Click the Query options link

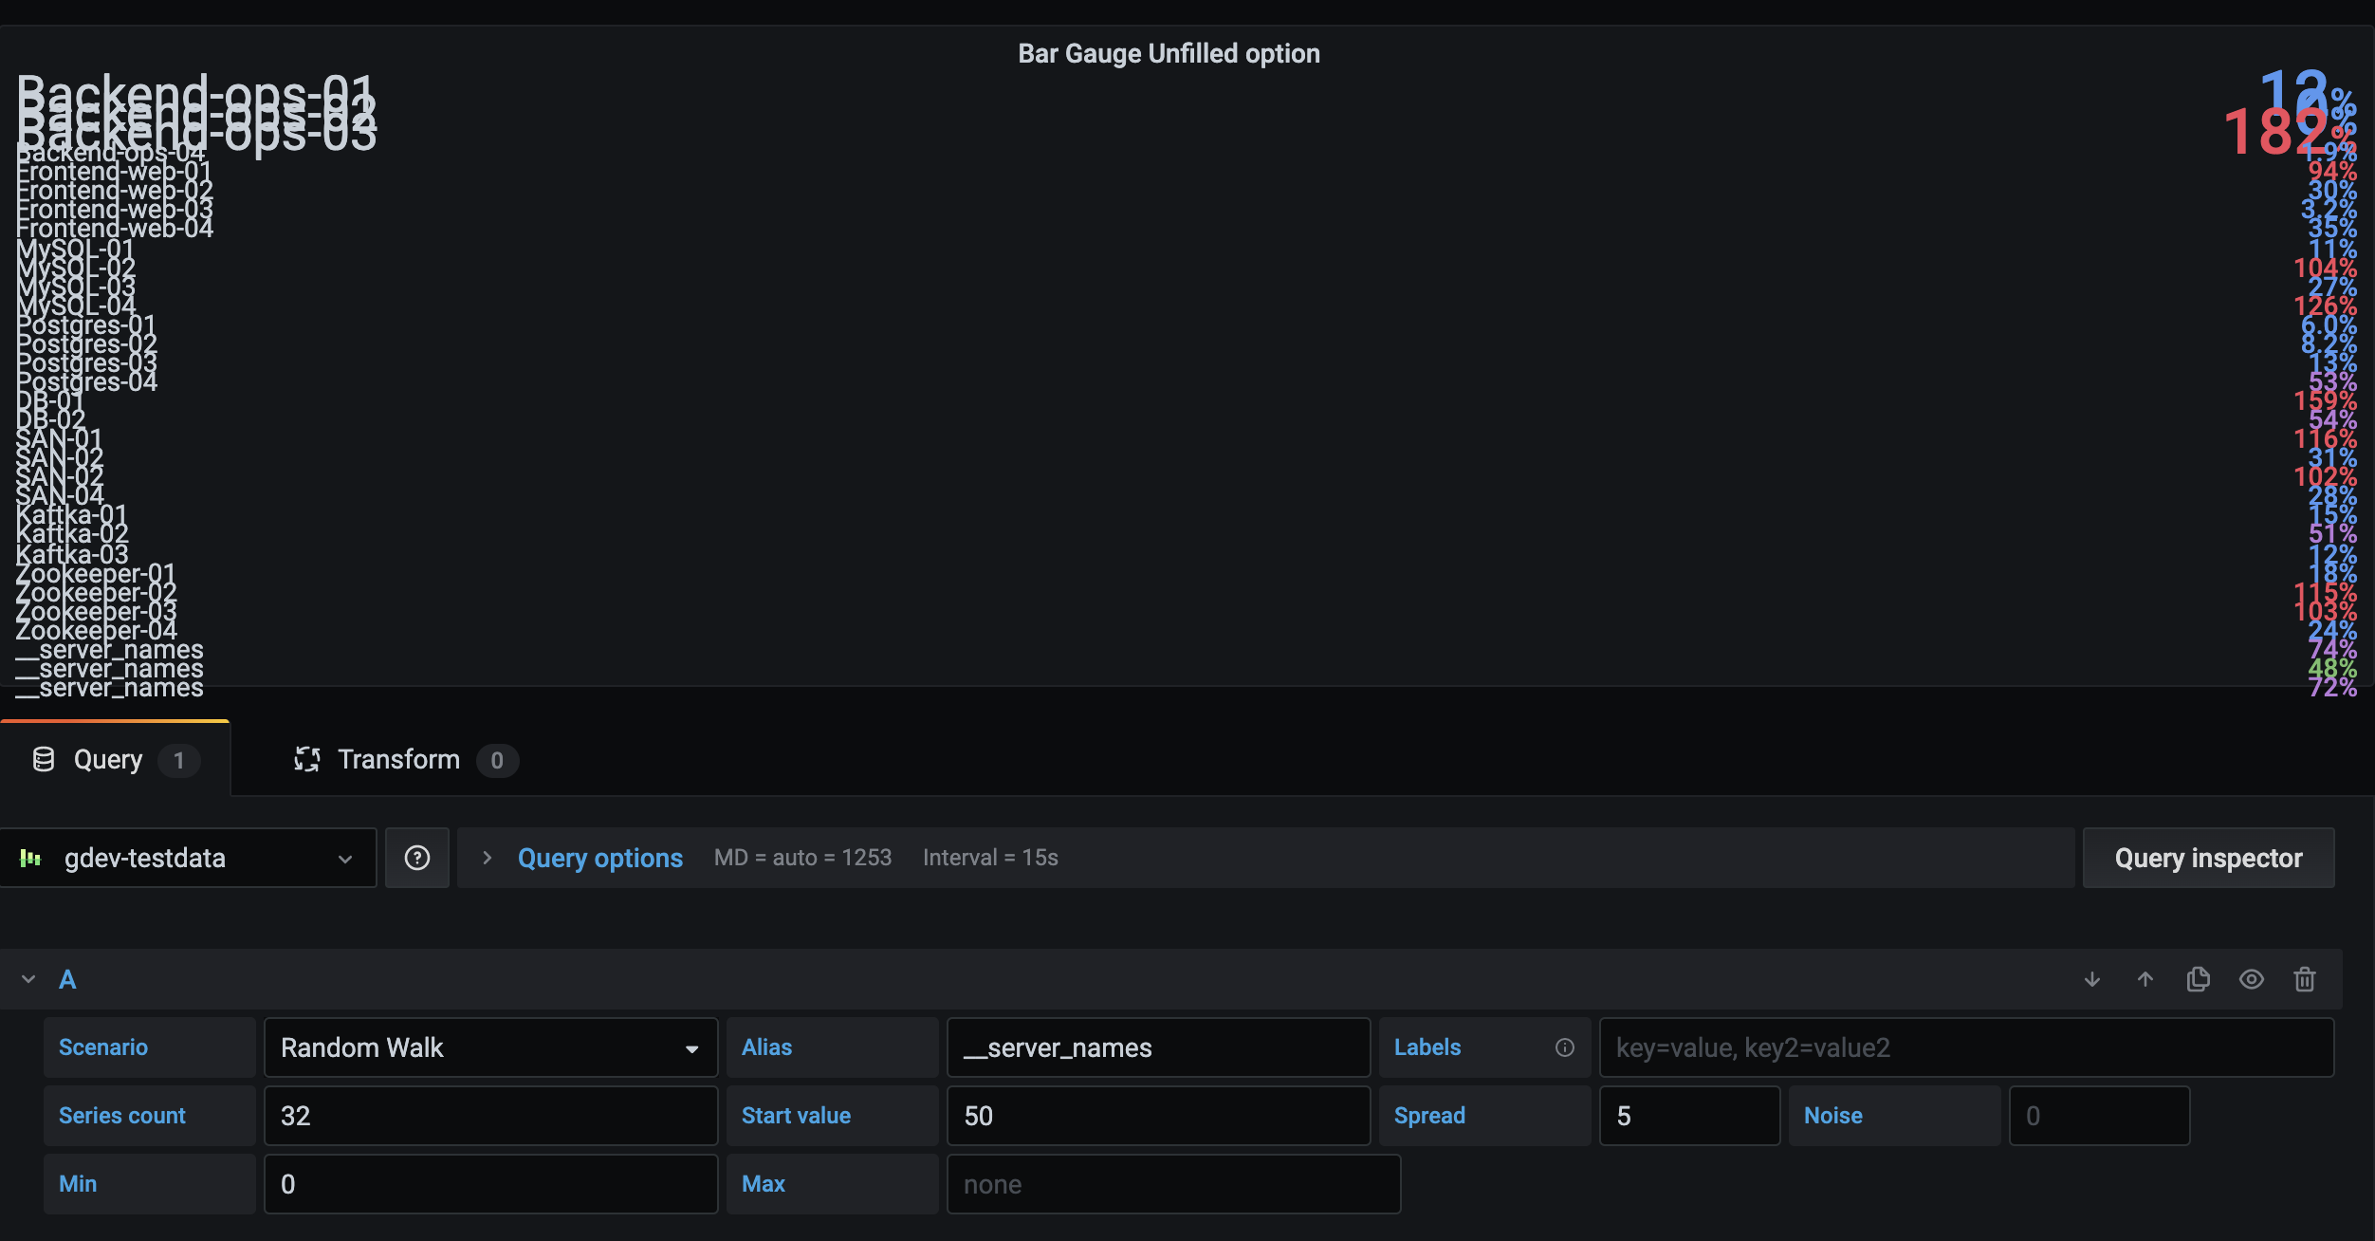click(x=599, y=858)
